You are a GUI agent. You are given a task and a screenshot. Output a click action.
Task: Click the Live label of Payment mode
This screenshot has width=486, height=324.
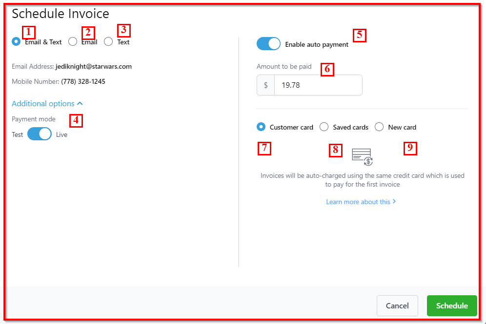[x=61, y=134]
